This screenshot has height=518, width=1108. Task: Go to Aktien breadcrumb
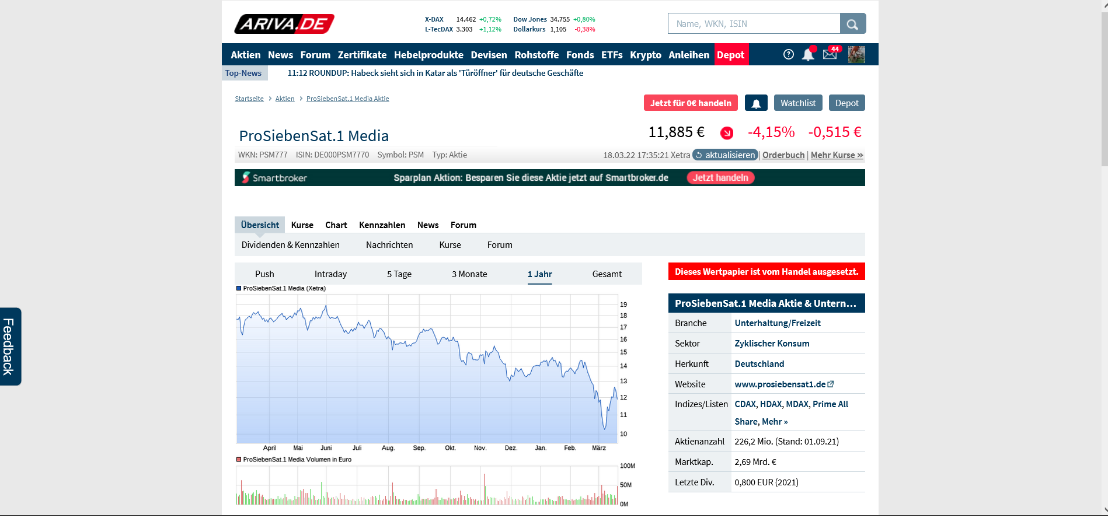(x=285, y=99)
